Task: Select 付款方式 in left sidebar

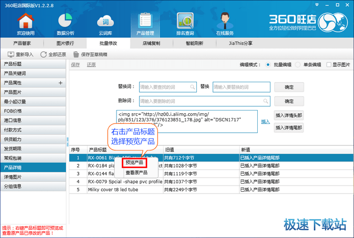Action: pos(33,130)
